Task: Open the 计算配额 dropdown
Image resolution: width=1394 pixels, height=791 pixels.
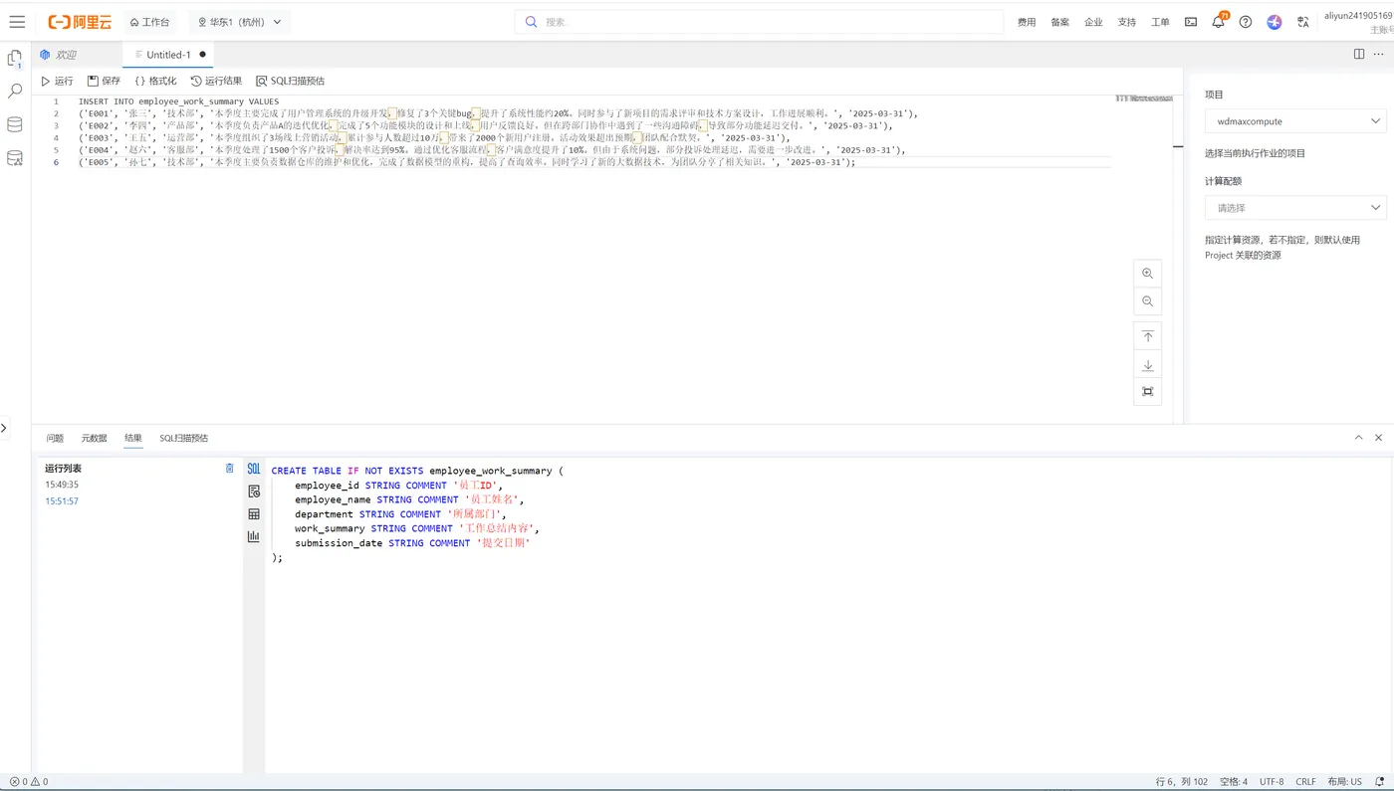Action: pos(1294,208)
